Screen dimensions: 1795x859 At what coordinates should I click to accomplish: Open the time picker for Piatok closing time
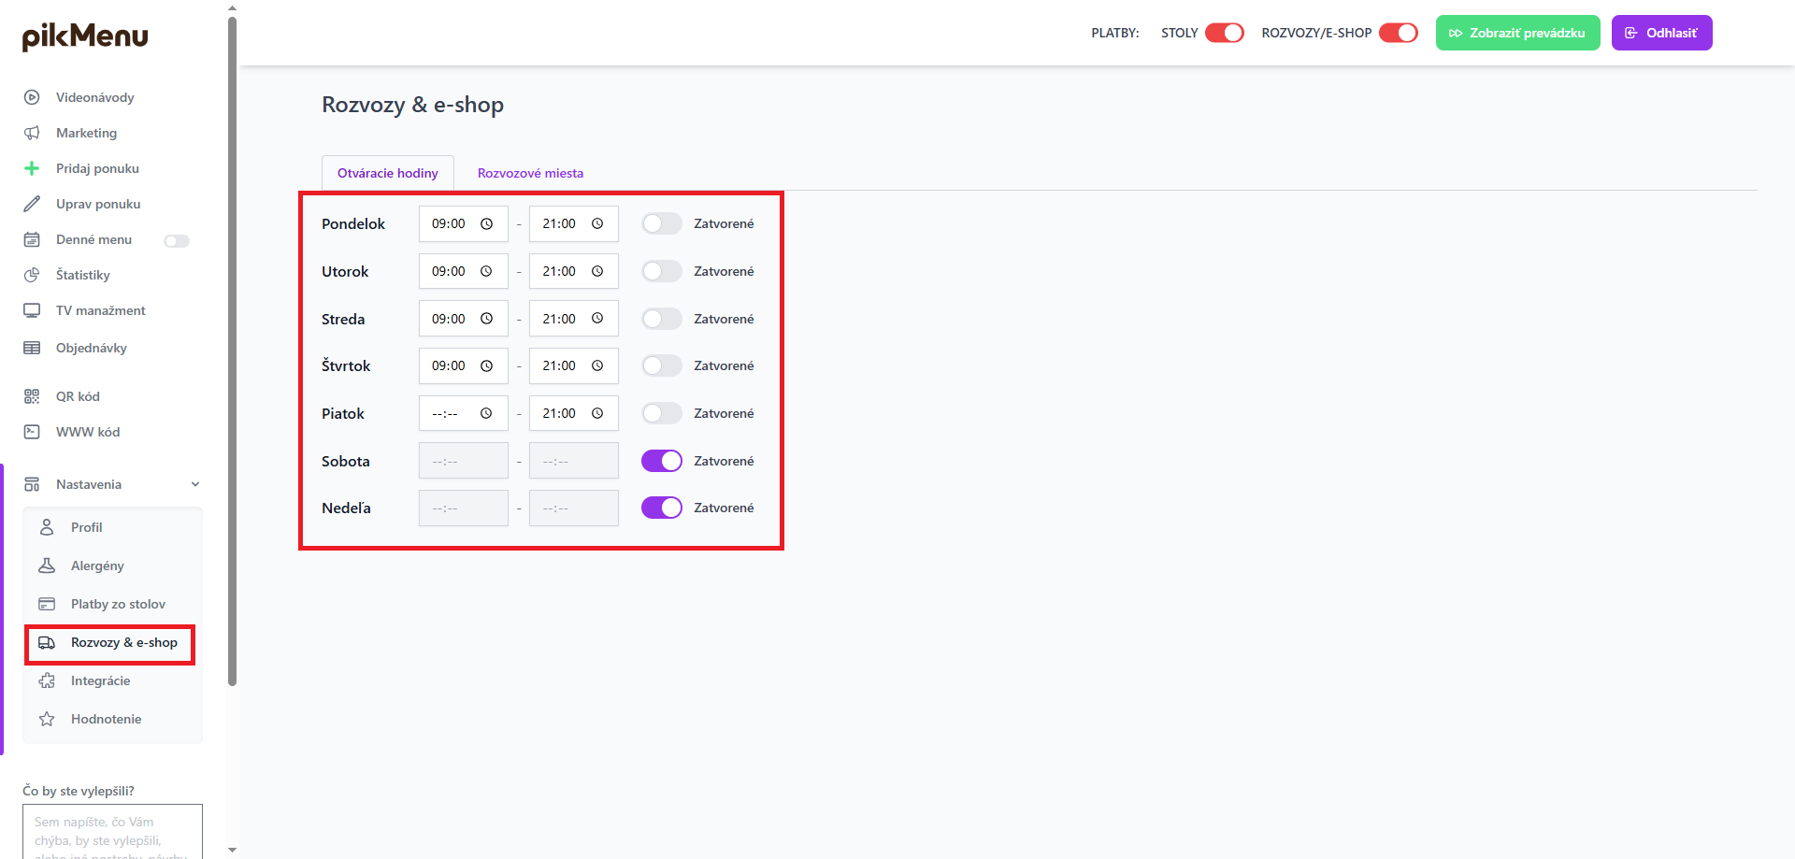pyautogui.click(x=597, y=413)
